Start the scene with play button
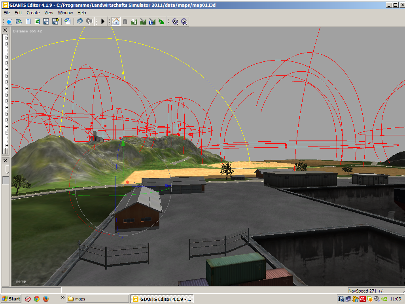The image size is (405, 304). (103, 21)
